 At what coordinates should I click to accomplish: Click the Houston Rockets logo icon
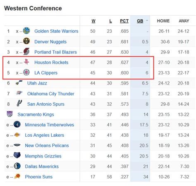(26, 62)
